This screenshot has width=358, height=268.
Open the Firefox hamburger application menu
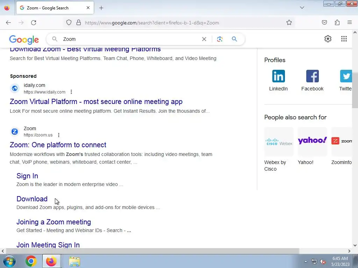coord(350,22)
